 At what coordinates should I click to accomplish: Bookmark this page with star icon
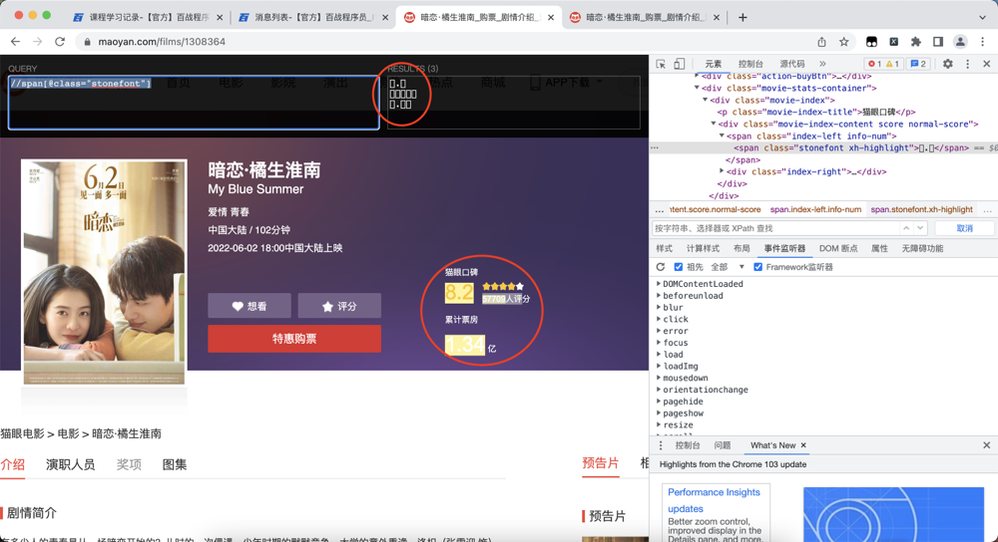coord(844,42)
